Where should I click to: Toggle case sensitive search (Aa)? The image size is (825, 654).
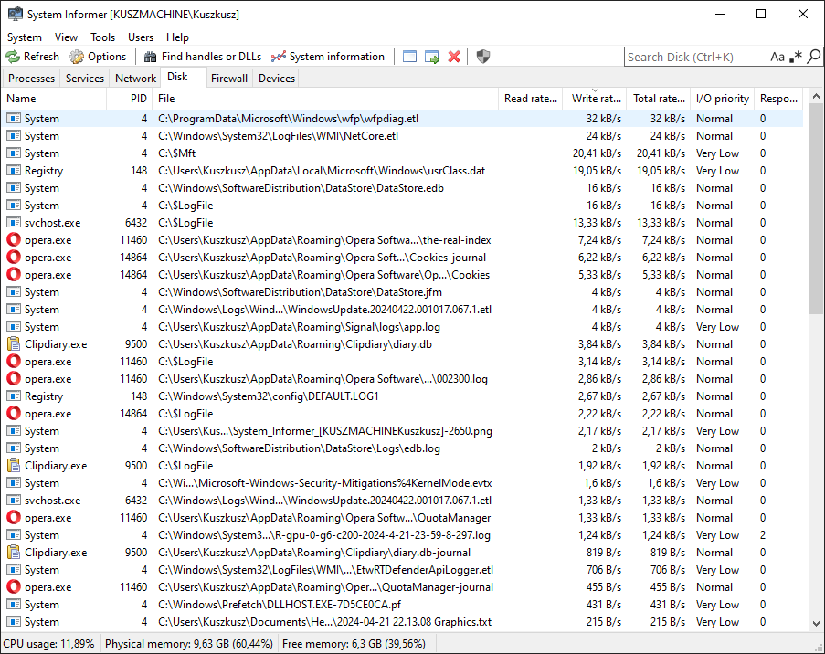pos(777,57)
